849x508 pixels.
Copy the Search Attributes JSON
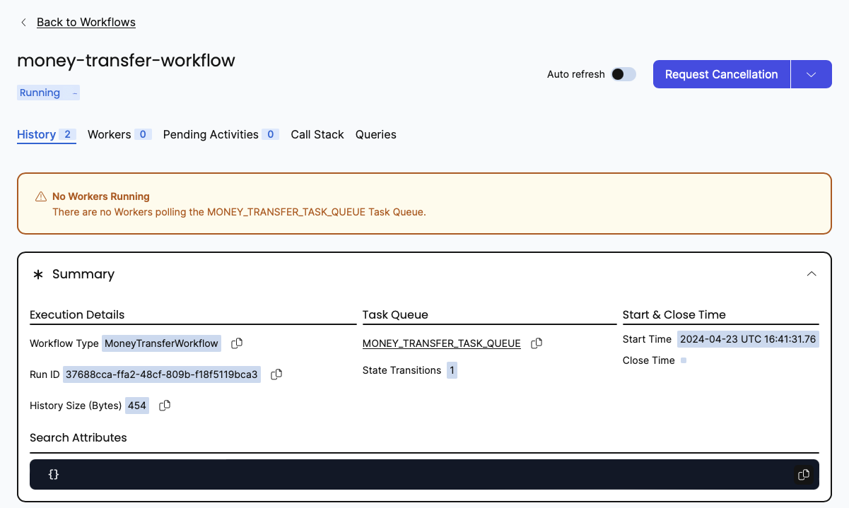point(803,475)
